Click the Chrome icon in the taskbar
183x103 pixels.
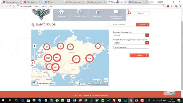coord(131,100)
